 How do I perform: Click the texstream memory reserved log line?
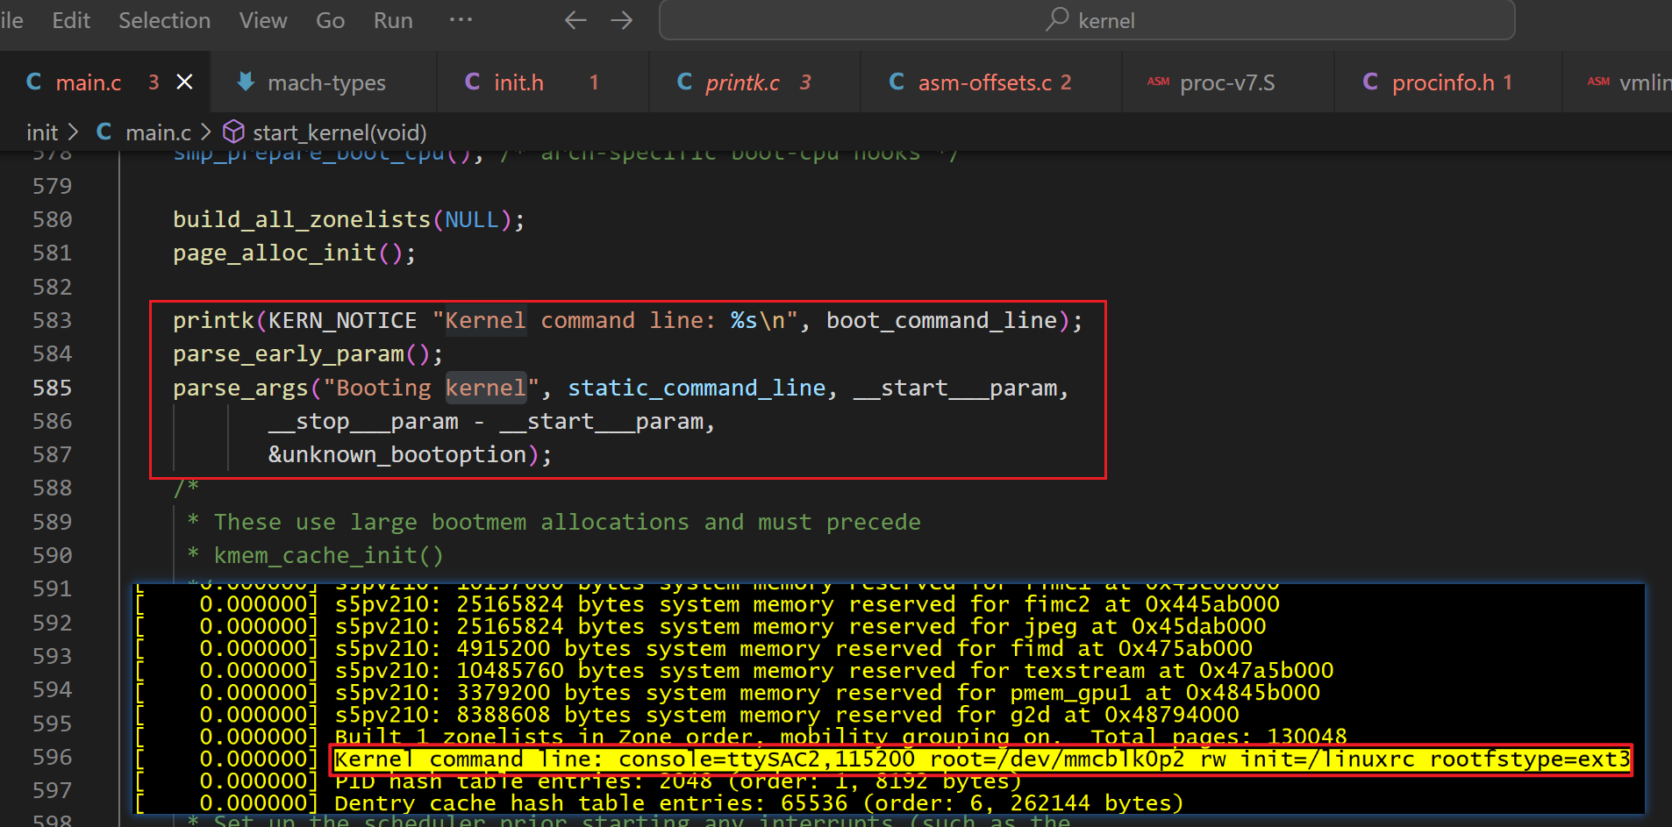[x=833, y=671]
